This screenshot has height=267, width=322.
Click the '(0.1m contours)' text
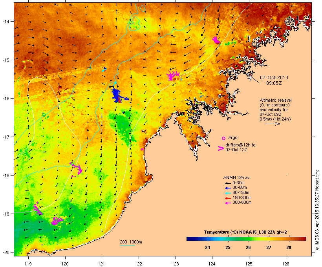point(274,105)
